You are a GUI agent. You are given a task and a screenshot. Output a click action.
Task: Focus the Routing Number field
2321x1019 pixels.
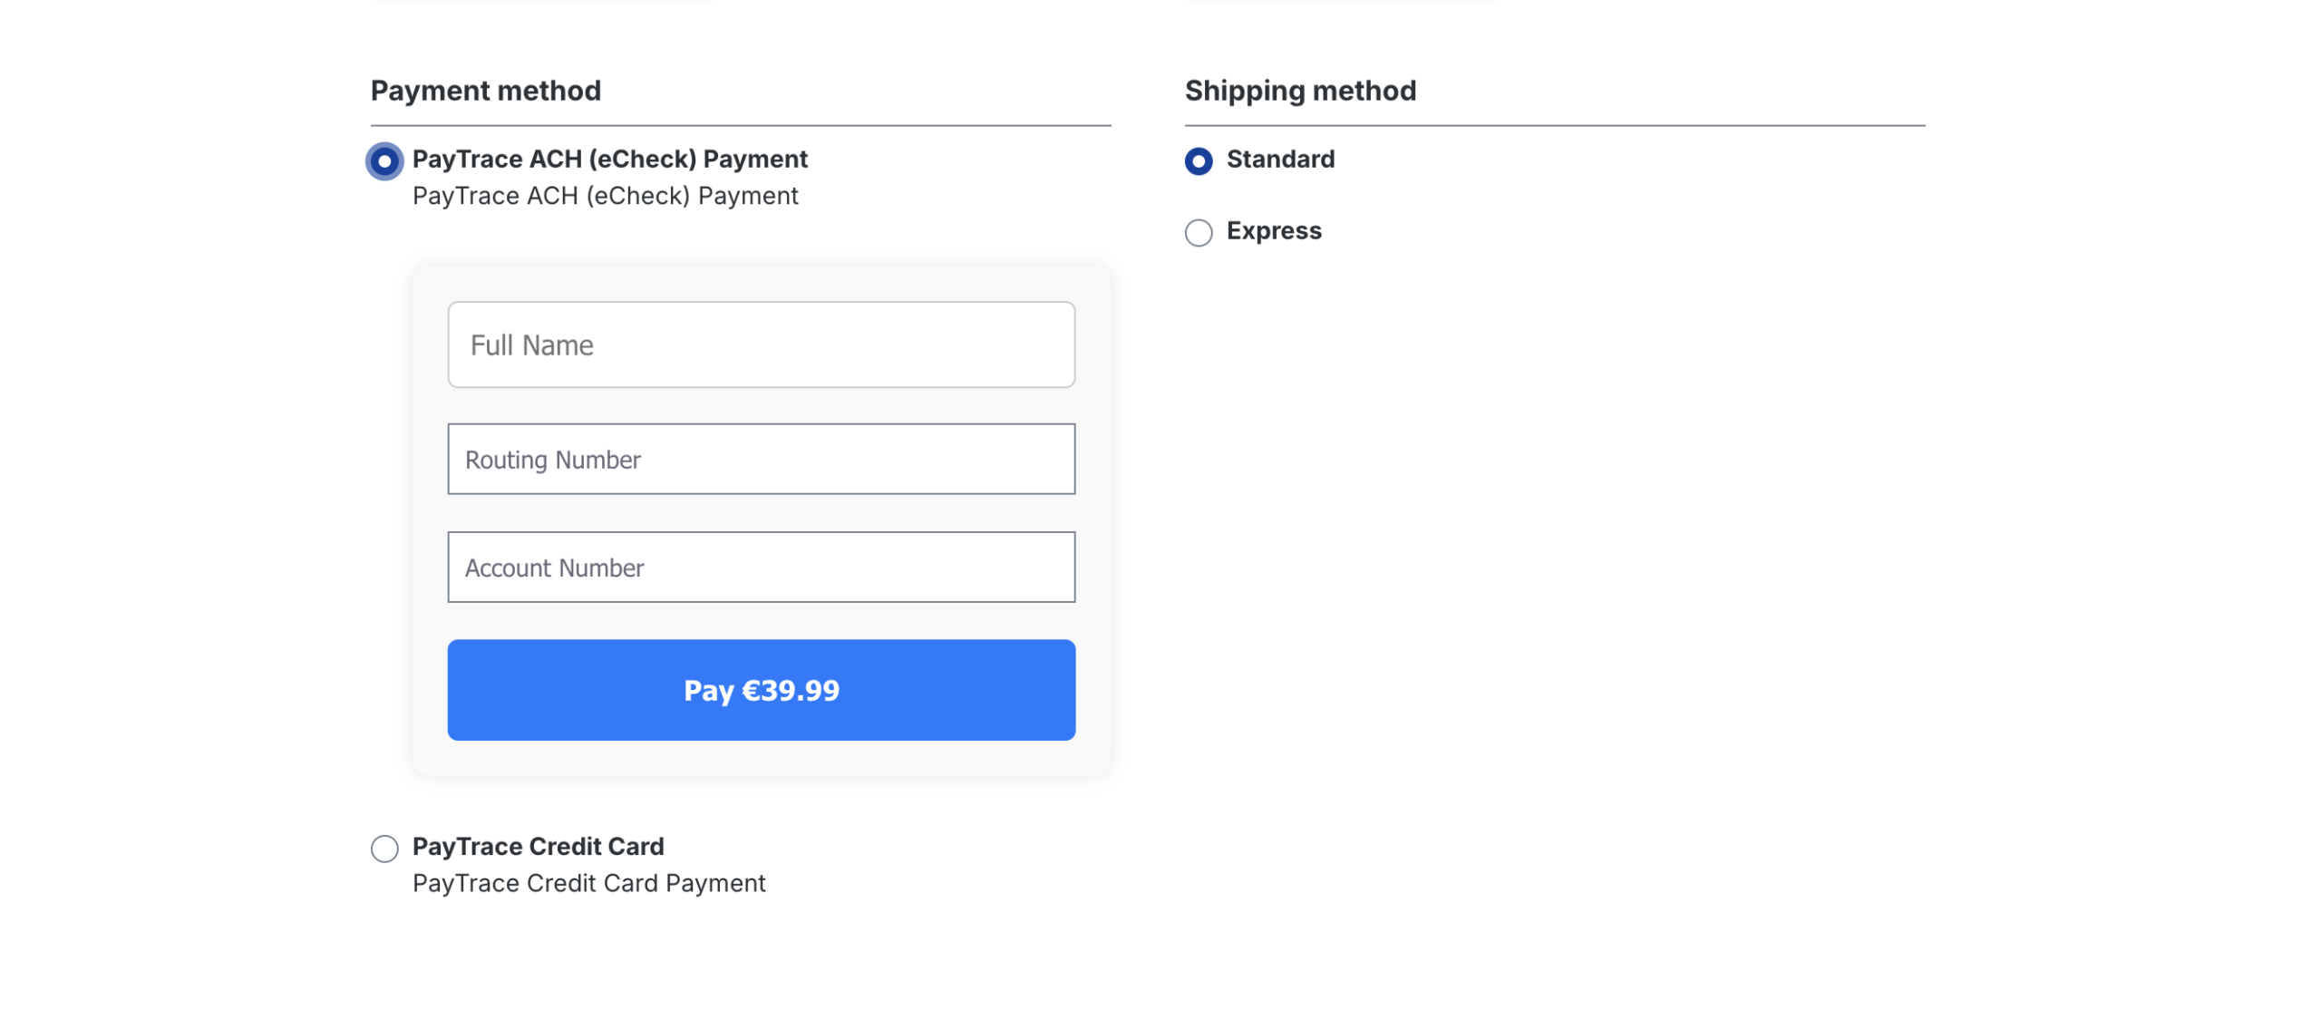(x=762, y=459)
